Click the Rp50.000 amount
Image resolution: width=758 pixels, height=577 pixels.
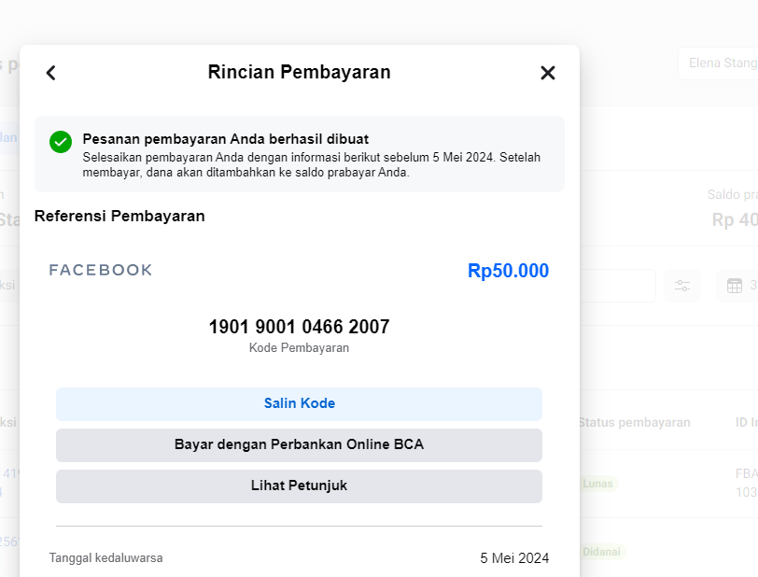508,271
